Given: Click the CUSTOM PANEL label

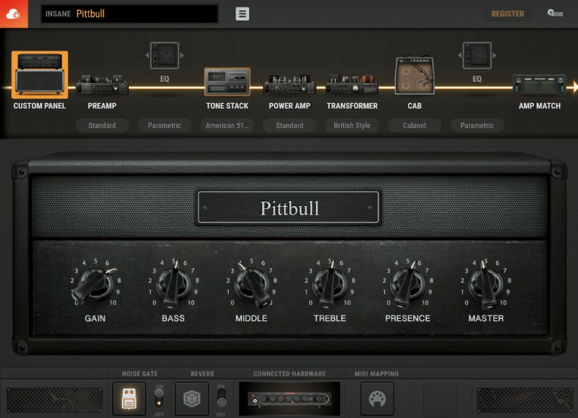Looking at the screenshot, I should pyautogui.click(x=39, y=106).
